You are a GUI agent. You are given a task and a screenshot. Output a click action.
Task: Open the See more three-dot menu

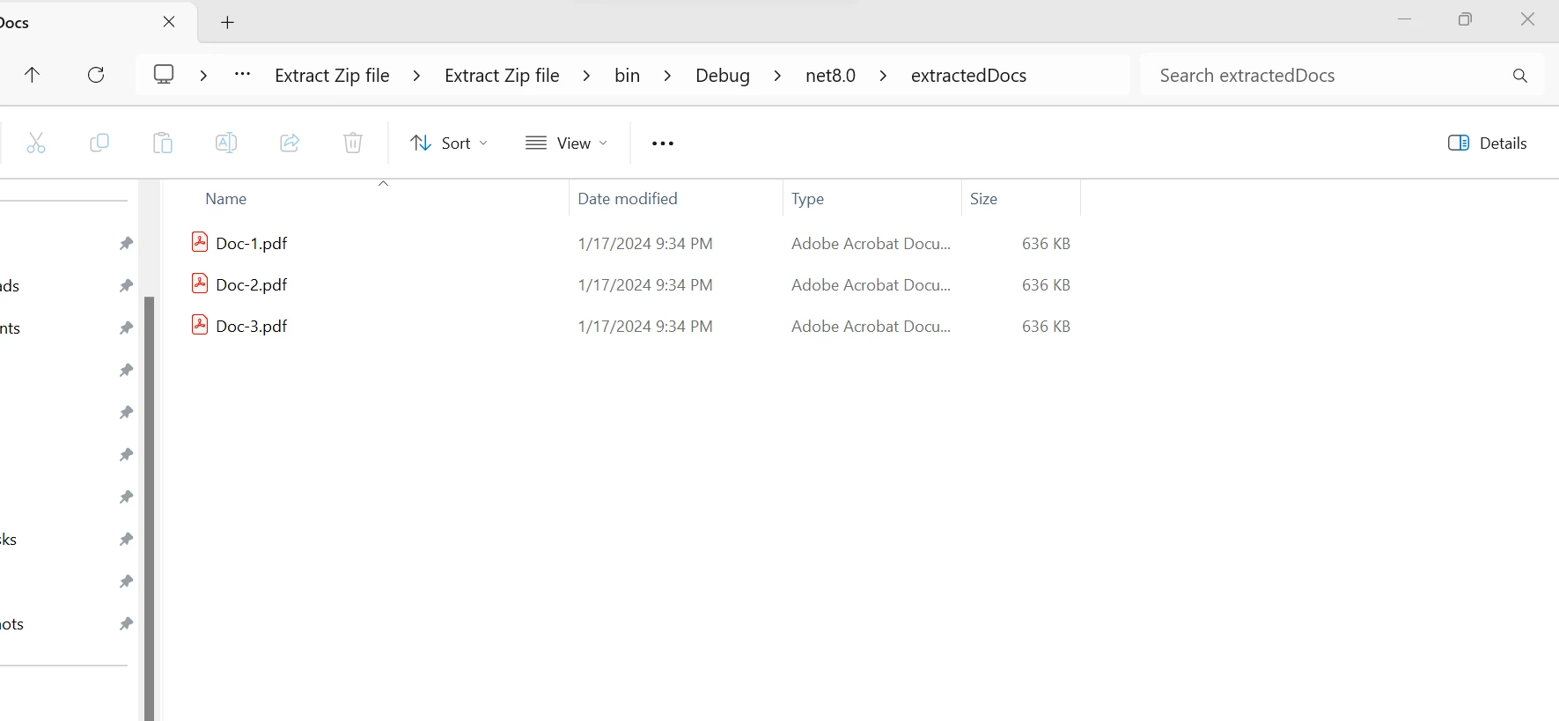(662, 143)
